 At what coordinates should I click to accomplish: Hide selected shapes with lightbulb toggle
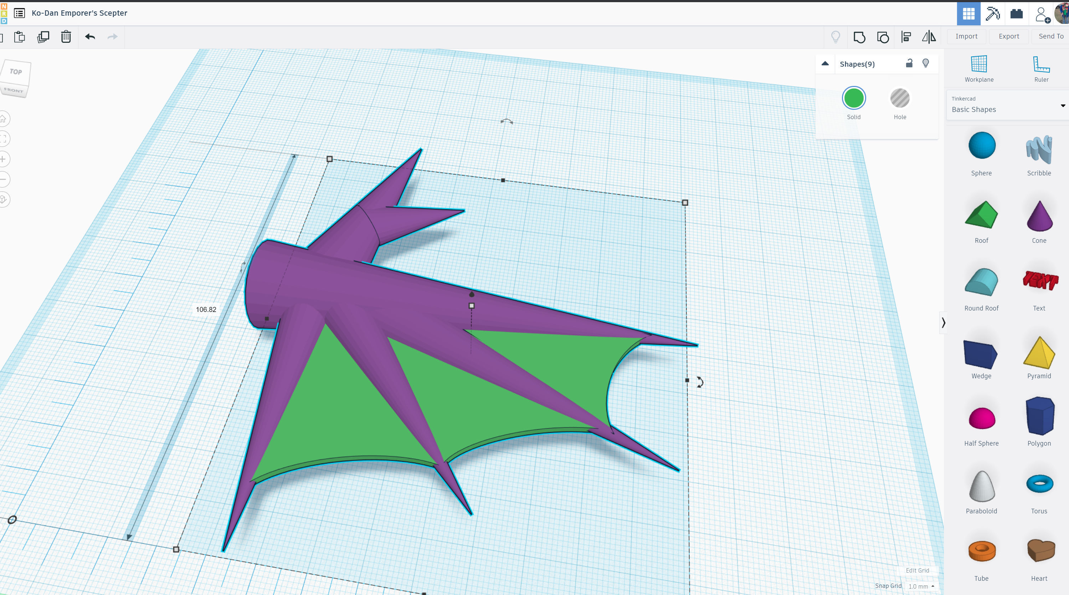925,63
